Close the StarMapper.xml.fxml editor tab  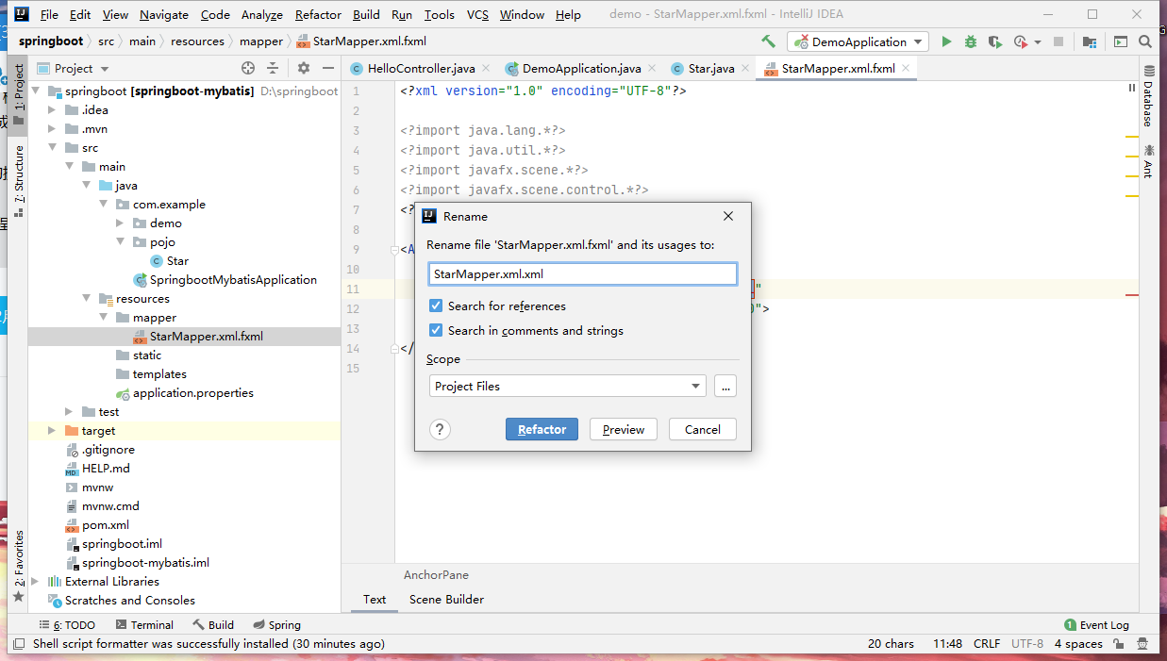[906, 68]
